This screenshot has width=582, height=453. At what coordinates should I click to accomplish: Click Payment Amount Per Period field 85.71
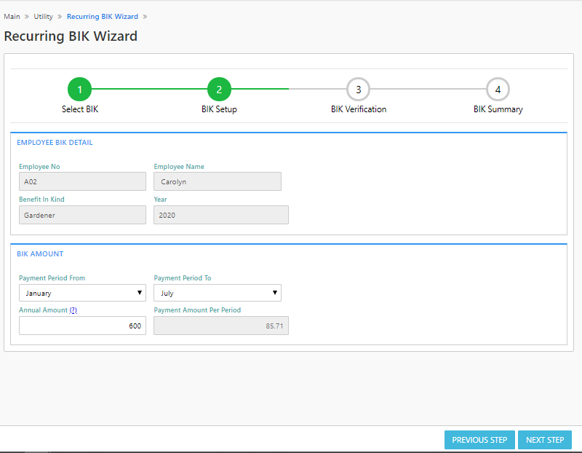[221, 326]
